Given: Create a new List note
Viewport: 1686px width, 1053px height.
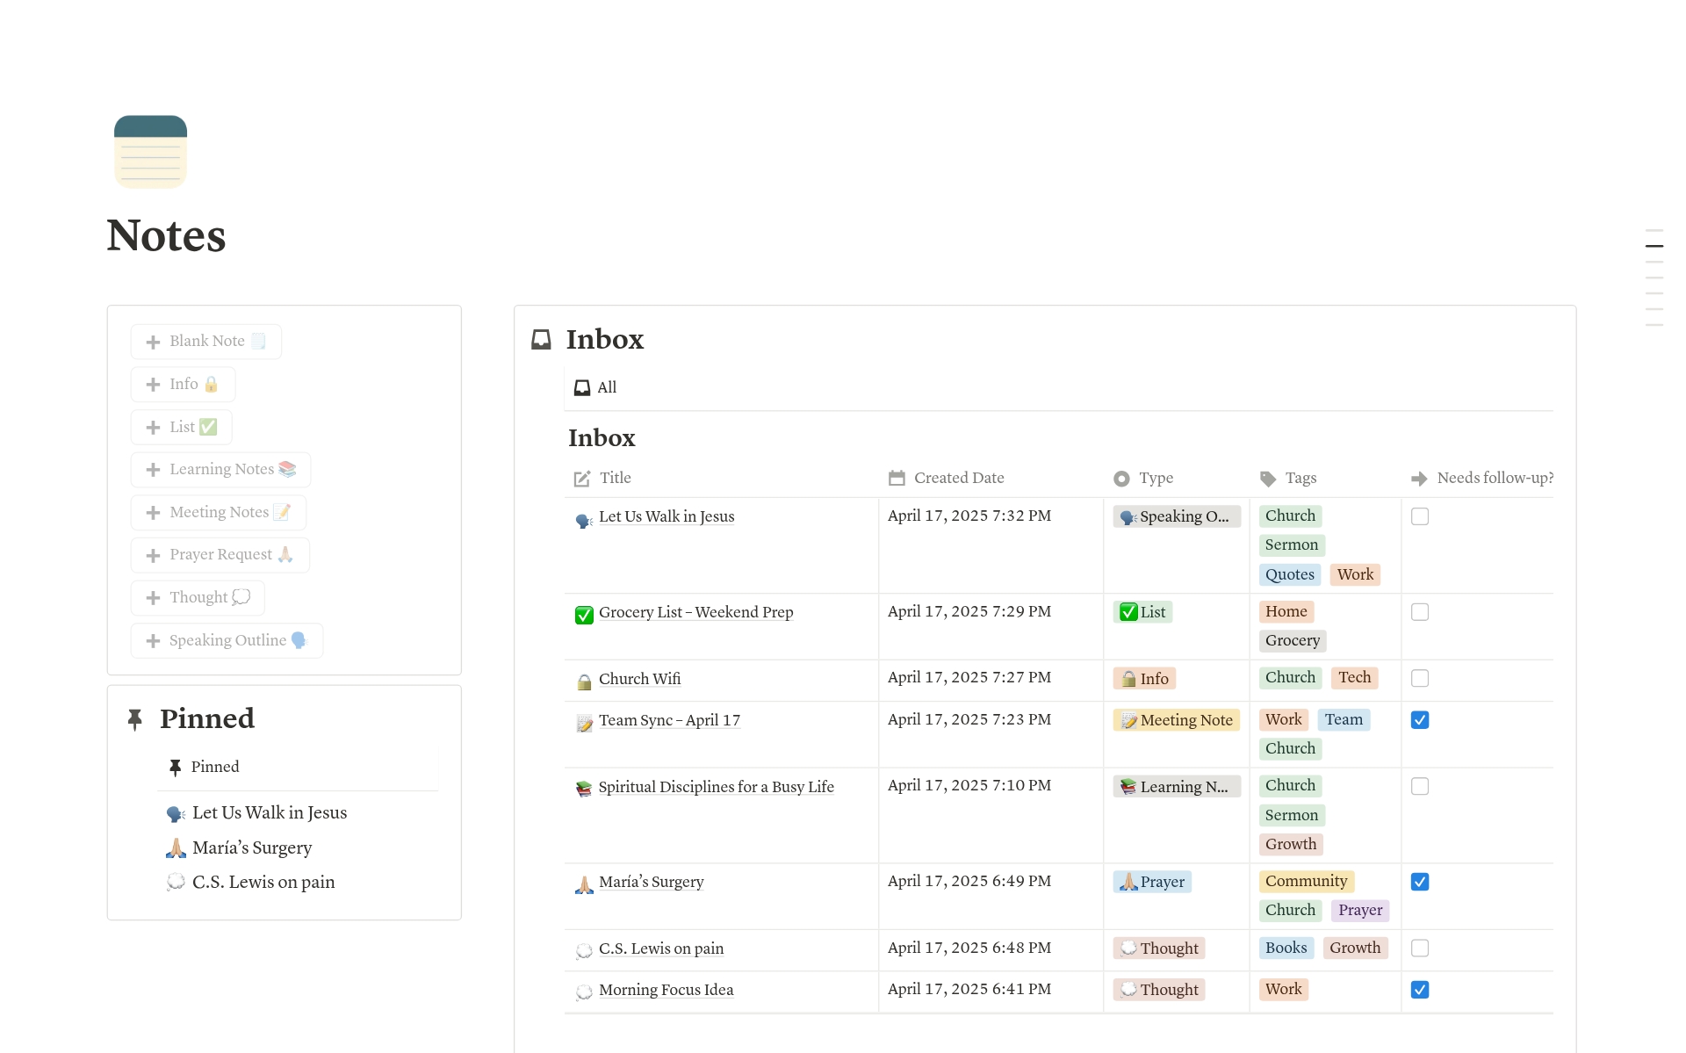Looking at the screenshot, I should point(182,427).
